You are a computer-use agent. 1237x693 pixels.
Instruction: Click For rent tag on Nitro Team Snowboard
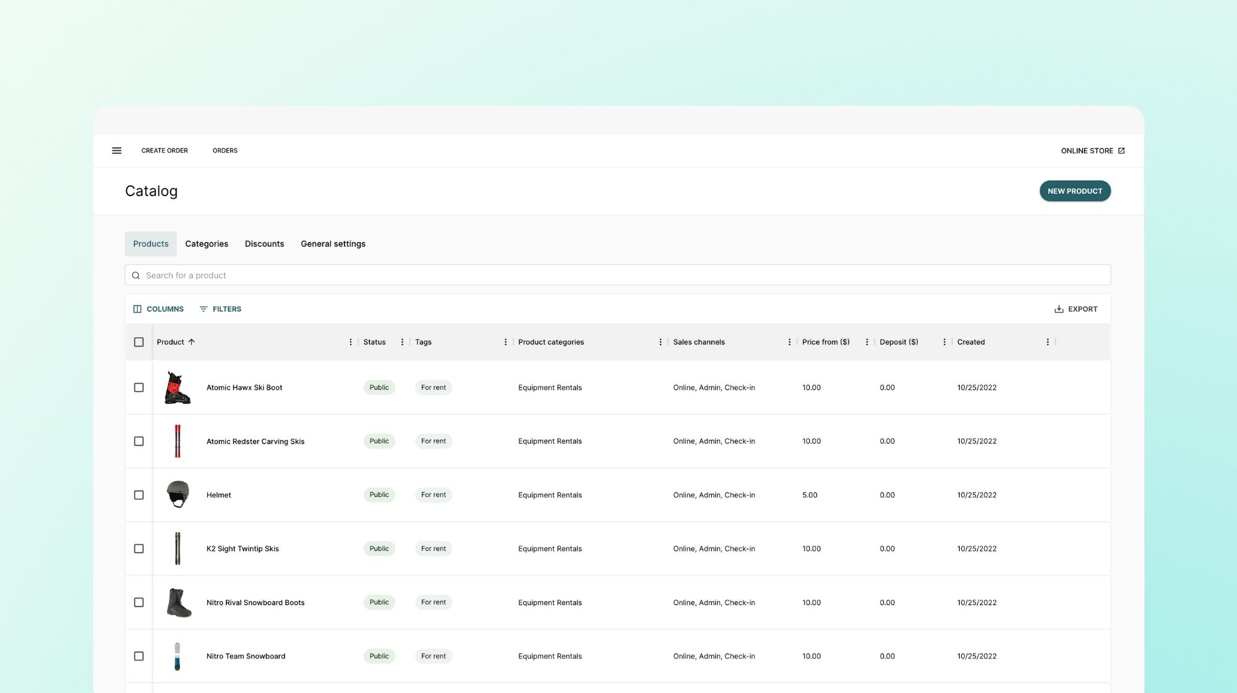click(x=434, y=656)
